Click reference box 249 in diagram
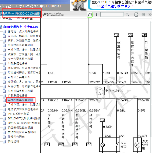Viewport: 152px width, 153px height. (144, 35)
